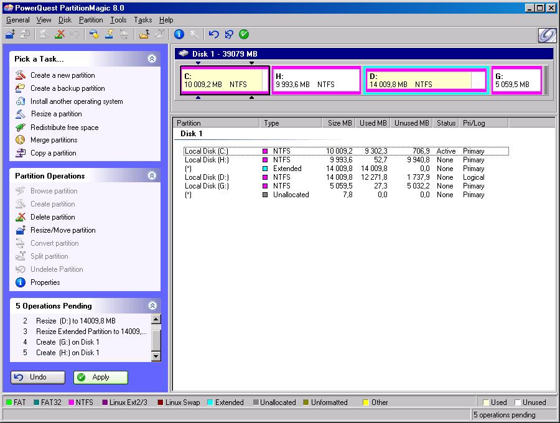Click the Disk 1 drive icon in map header

184,53
